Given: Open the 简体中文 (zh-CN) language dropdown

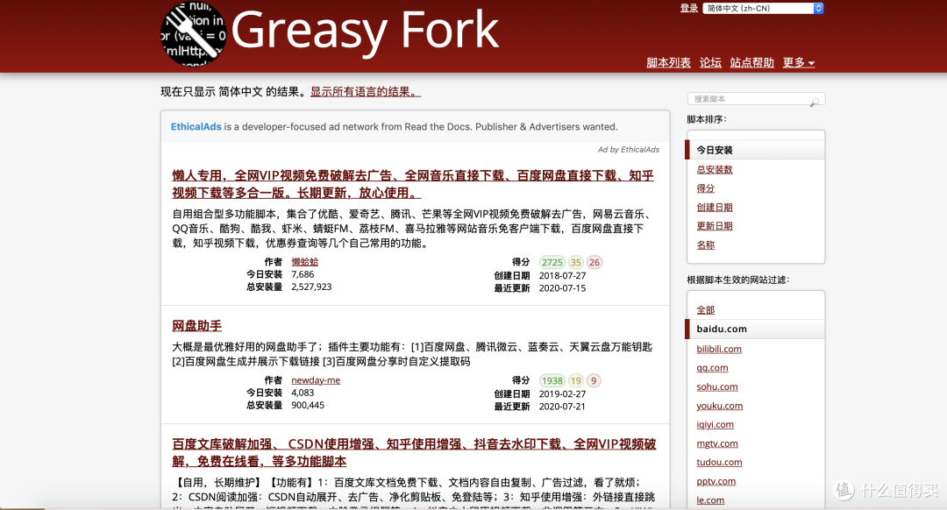Looking at the screenshot, I should [763, 9].
